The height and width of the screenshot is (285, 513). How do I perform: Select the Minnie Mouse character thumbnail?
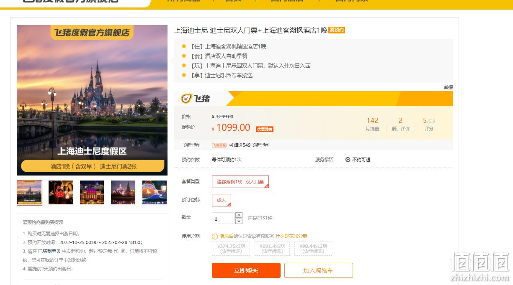[61, 193]
